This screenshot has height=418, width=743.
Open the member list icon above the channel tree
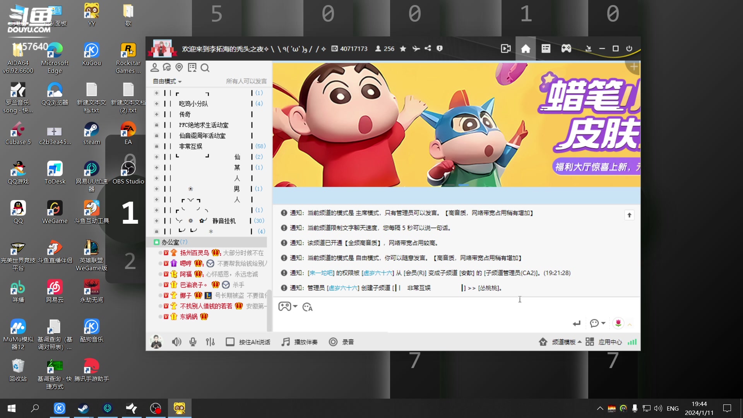pos(155,67)
